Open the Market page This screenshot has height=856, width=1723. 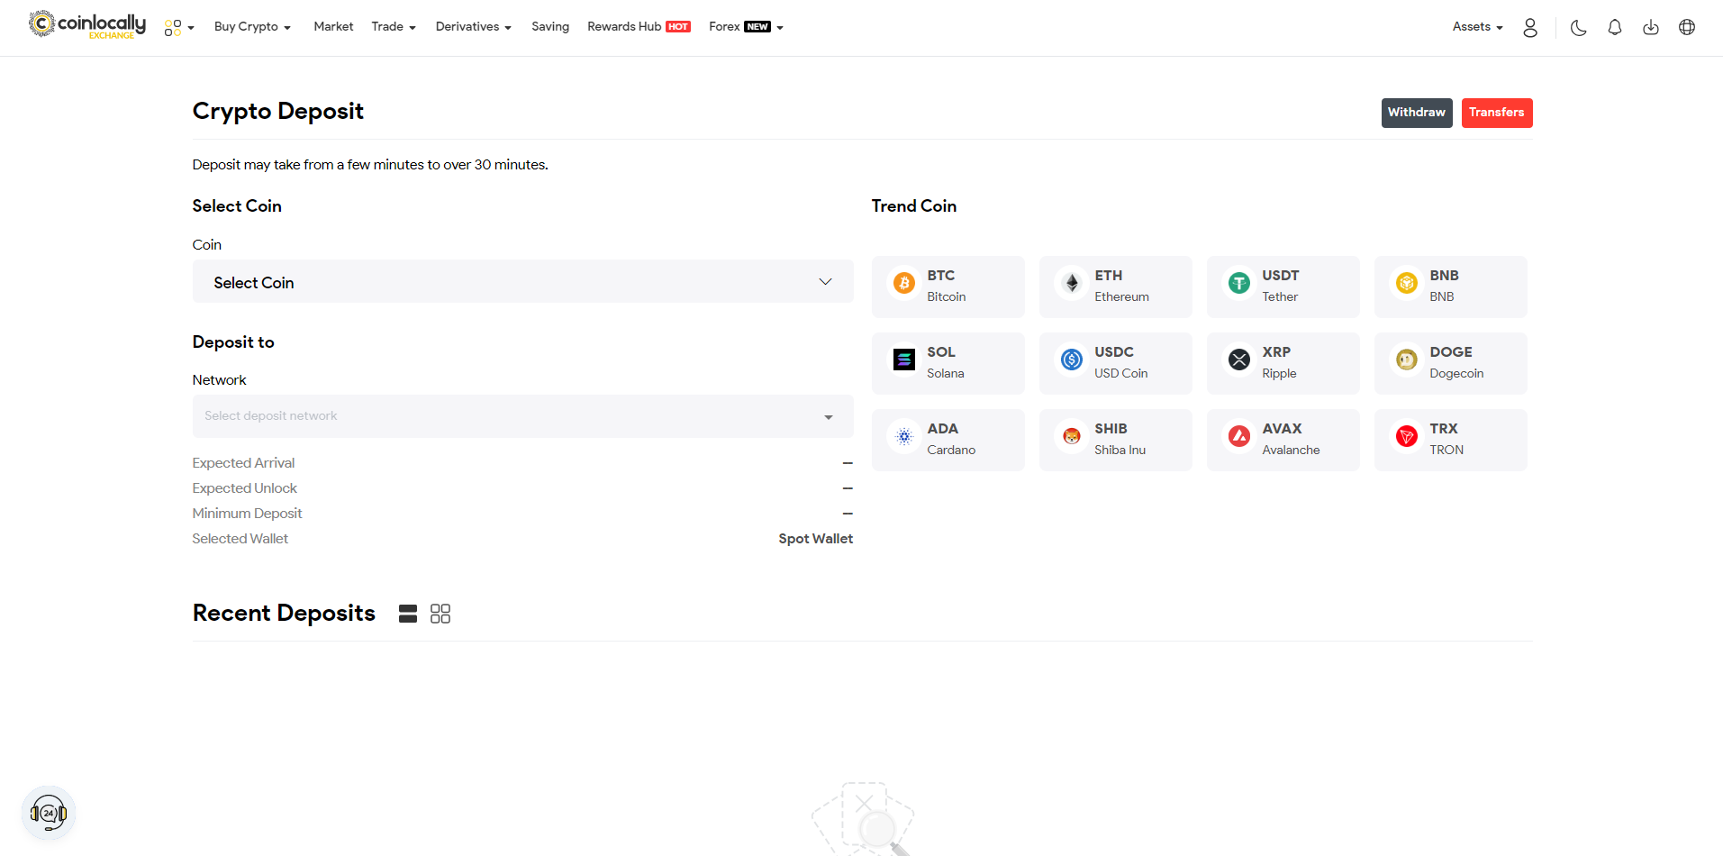pyautogui.click(x=333, y=27)
